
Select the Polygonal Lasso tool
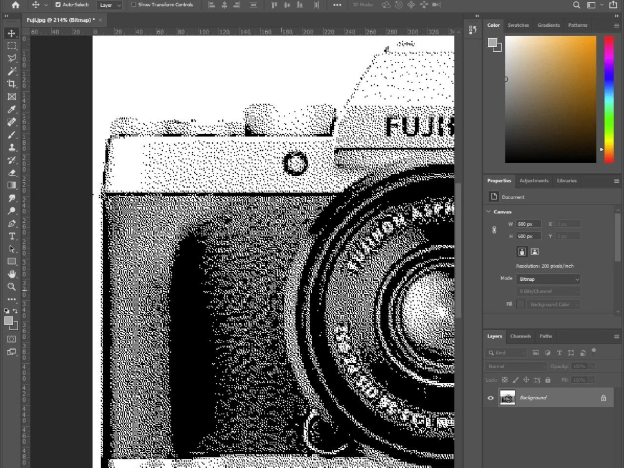11,59
